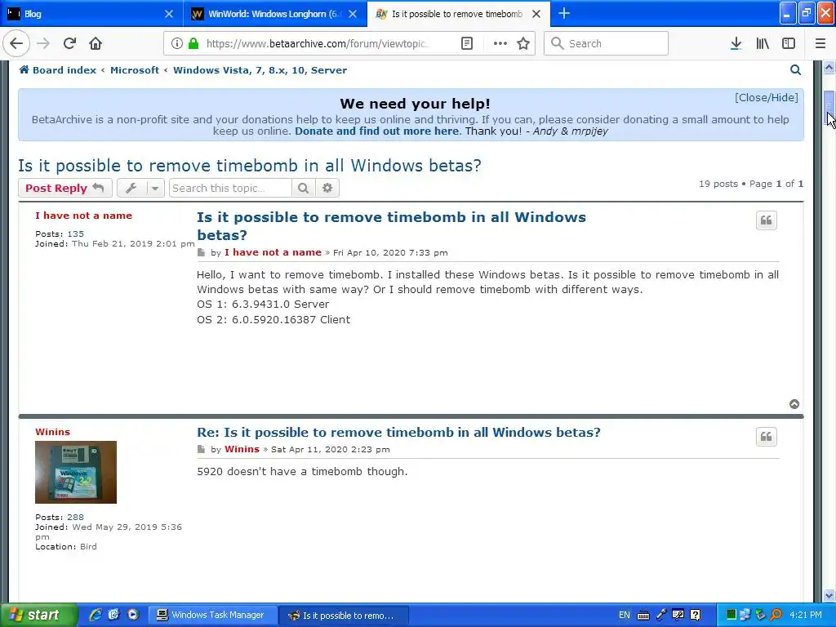Jump to top via arrow icon

point(794,404)
